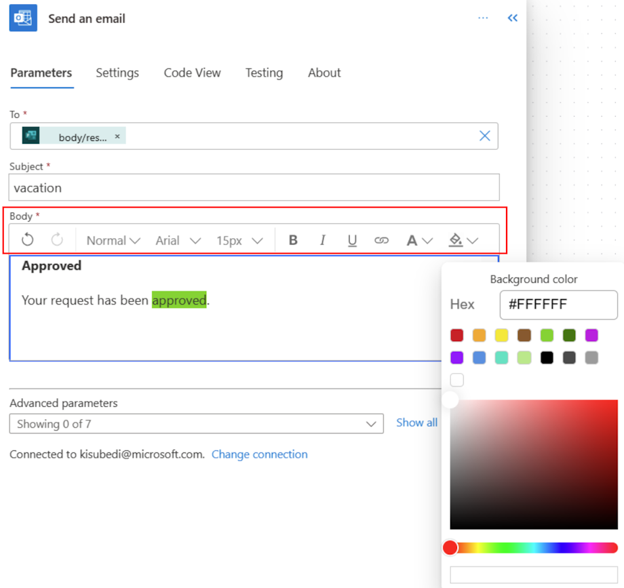Apply Italic formatting in the editor toolbar
The image size is (624, 588).
(323, 239)
